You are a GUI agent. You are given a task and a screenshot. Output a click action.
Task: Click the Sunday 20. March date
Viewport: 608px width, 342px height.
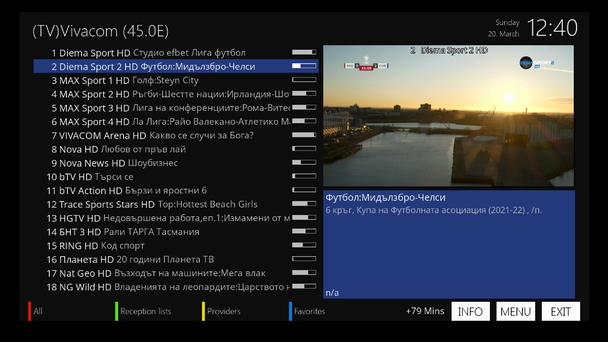coord(503,28)
